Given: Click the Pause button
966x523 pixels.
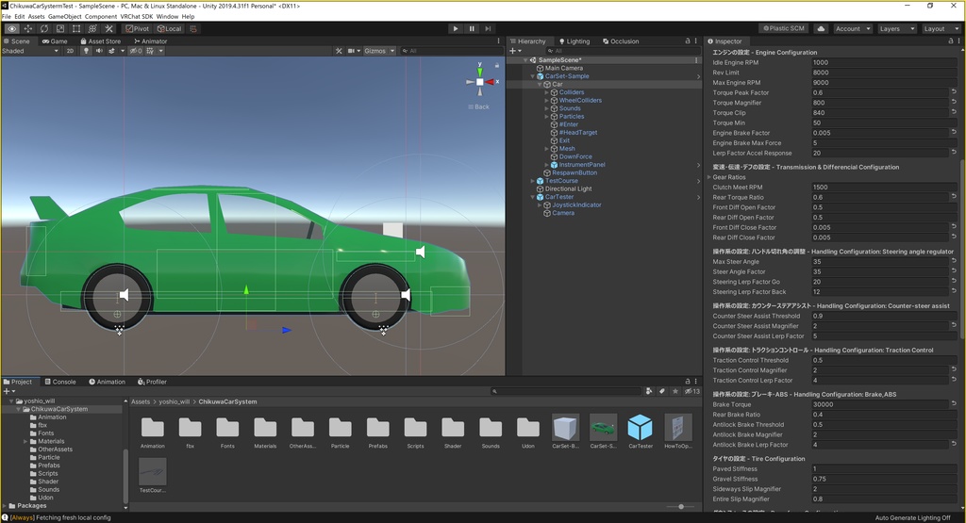Looking at the screenshot, I should (x=472, y=28).
